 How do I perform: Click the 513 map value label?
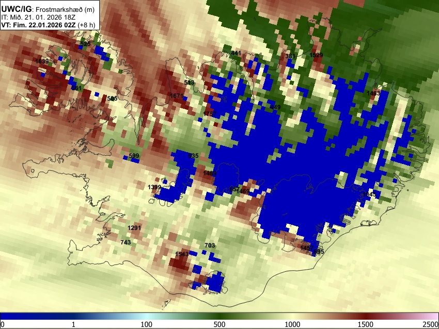tap(189, 83)
